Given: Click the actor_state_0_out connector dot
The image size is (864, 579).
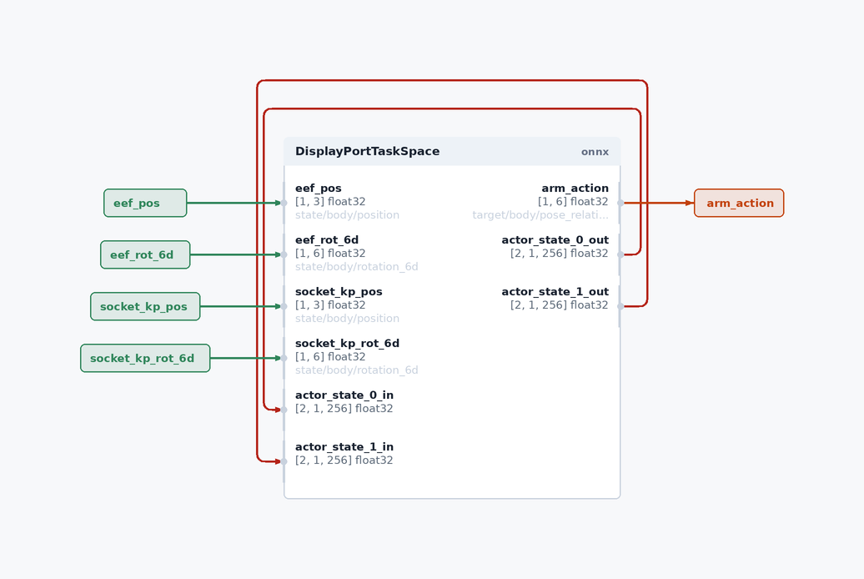Looking at the screenshot, I should pos(620,254).
